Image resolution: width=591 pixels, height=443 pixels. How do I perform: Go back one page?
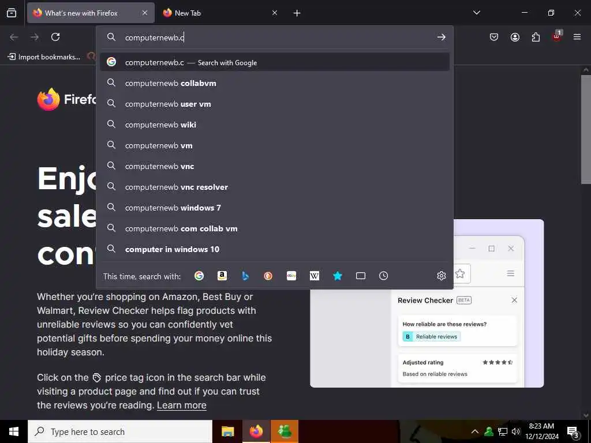(14, 37)
